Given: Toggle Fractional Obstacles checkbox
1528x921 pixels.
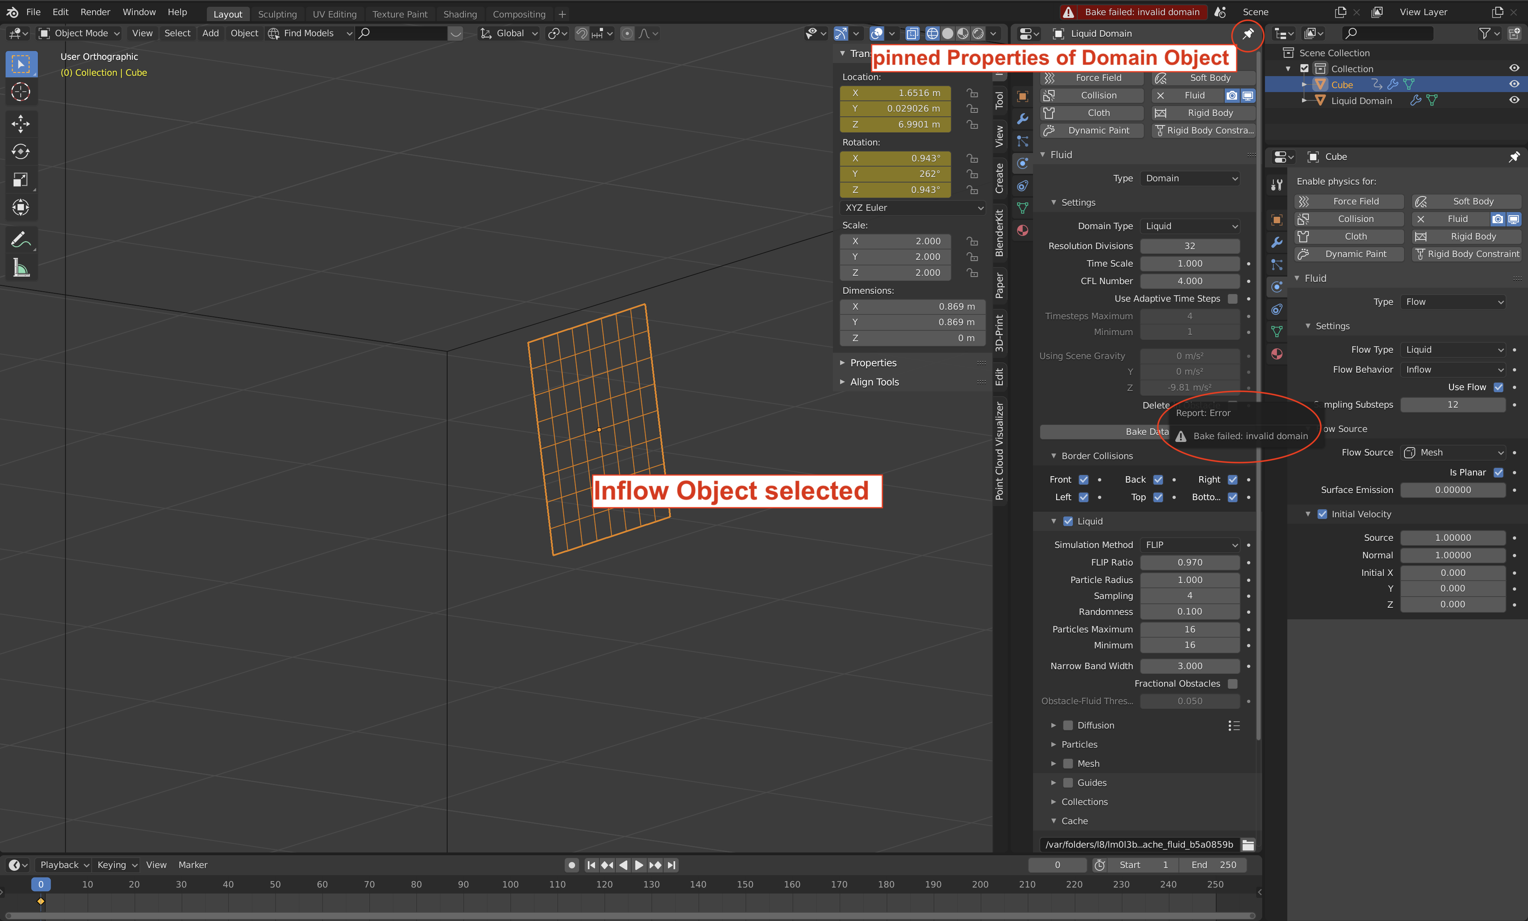Looking at the screenshot, I should 1233,683.
